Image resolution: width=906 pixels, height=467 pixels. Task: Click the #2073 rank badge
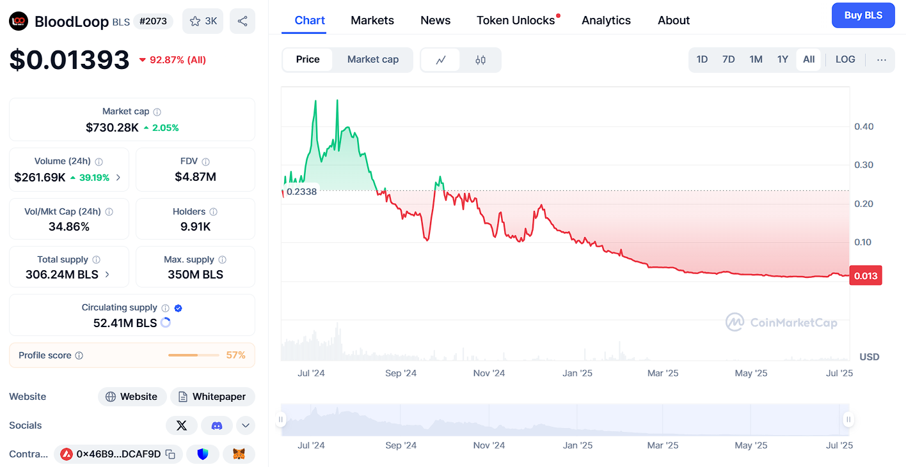(x=154, y=21)
